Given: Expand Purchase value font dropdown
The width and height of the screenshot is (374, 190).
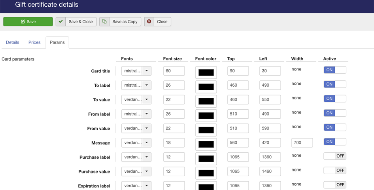Looking at the screenshot, I should [x=146, y=171].
